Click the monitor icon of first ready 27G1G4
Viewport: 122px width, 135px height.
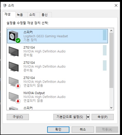[14, 51]
